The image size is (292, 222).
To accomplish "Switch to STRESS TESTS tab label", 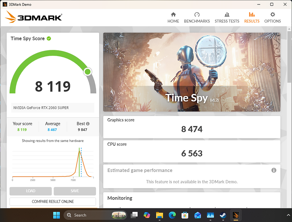I will pyautogui.click(x=227, y=21).
